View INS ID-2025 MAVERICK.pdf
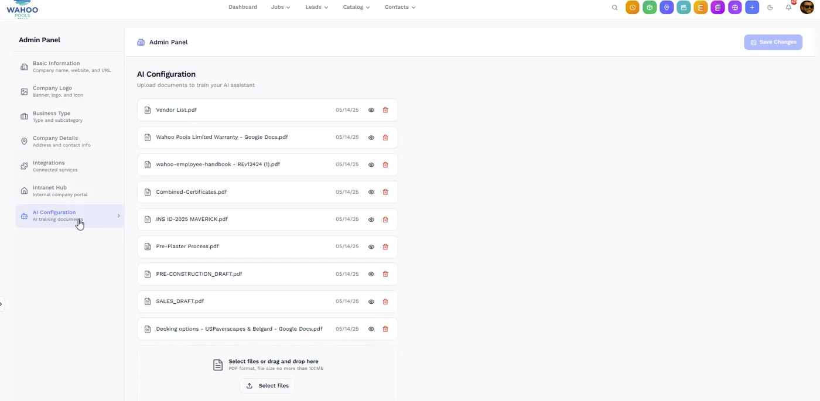This screenshot has height=401, width=820. tap(371, 220)
